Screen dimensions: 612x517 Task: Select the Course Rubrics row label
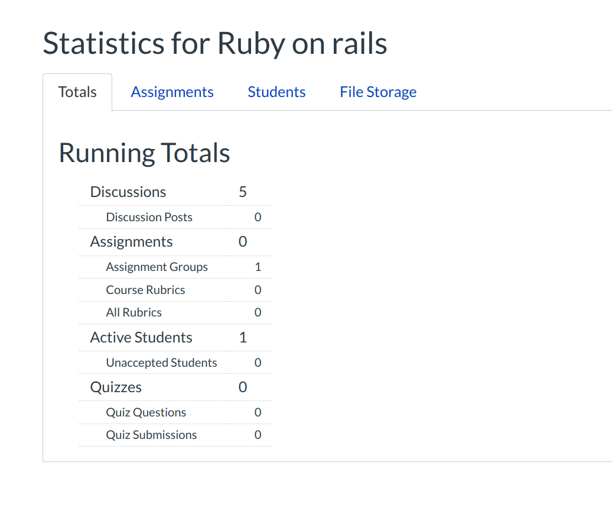pos(145,290)
